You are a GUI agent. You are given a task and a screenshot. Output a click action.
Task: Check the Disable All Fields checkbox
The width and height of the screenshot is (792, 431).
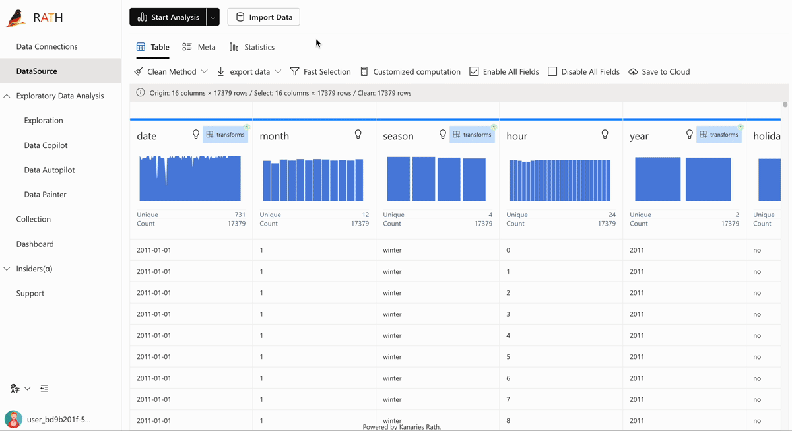click(552, 71)
